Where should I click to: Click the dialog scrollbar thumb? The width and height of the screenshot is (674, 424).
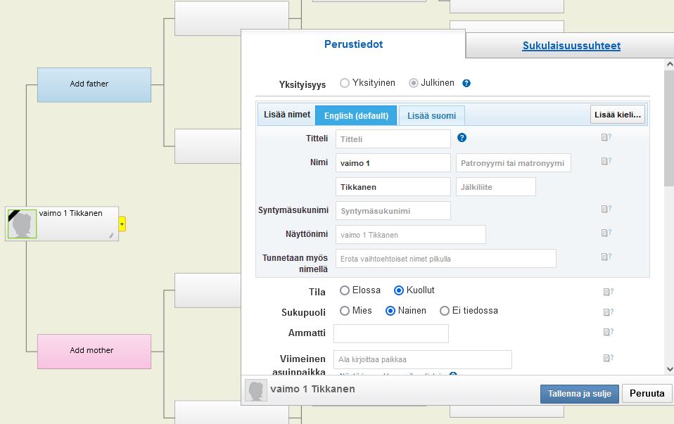[669, 128]
